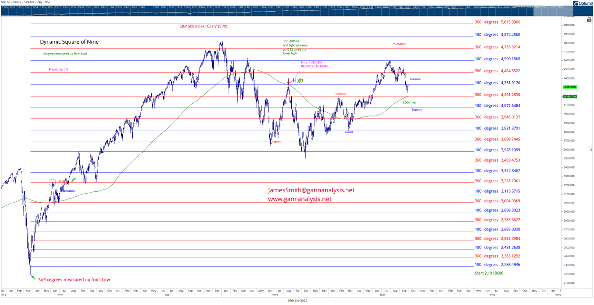Open the www.gannanalysis.net link
Viewport: 594px width, 305px height.
tap(299, 199)
